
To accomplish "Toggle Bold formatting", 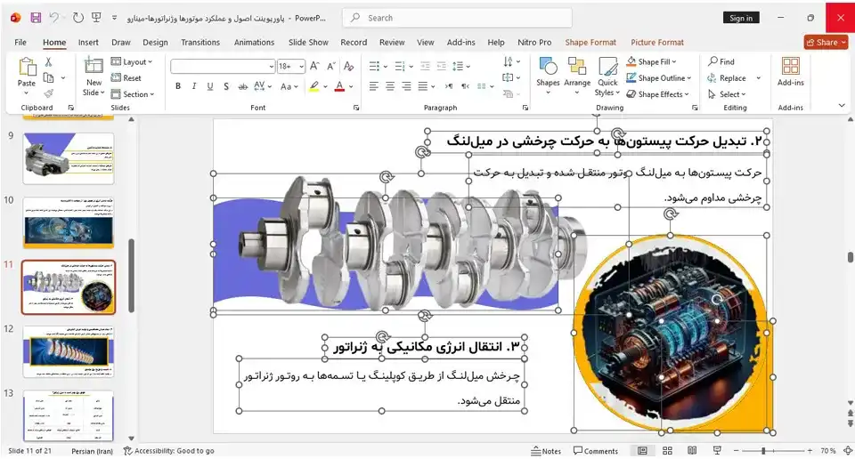I will pos(178,86).
